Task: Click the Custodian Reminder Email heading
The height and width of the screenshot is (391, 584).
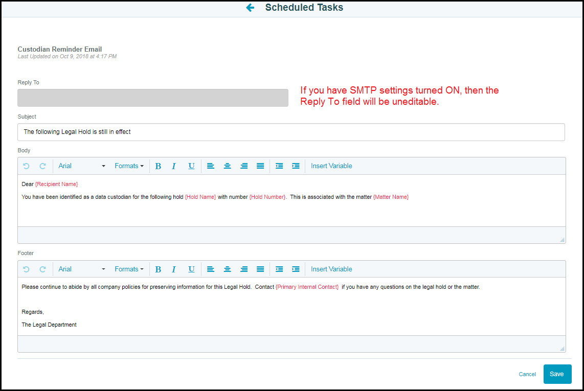Action: [x=60, y=49]
